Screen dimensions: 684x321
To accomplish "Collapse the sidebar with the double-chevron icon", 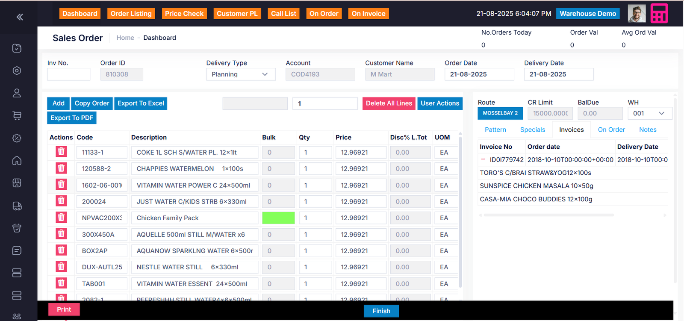I will [20, 17].
